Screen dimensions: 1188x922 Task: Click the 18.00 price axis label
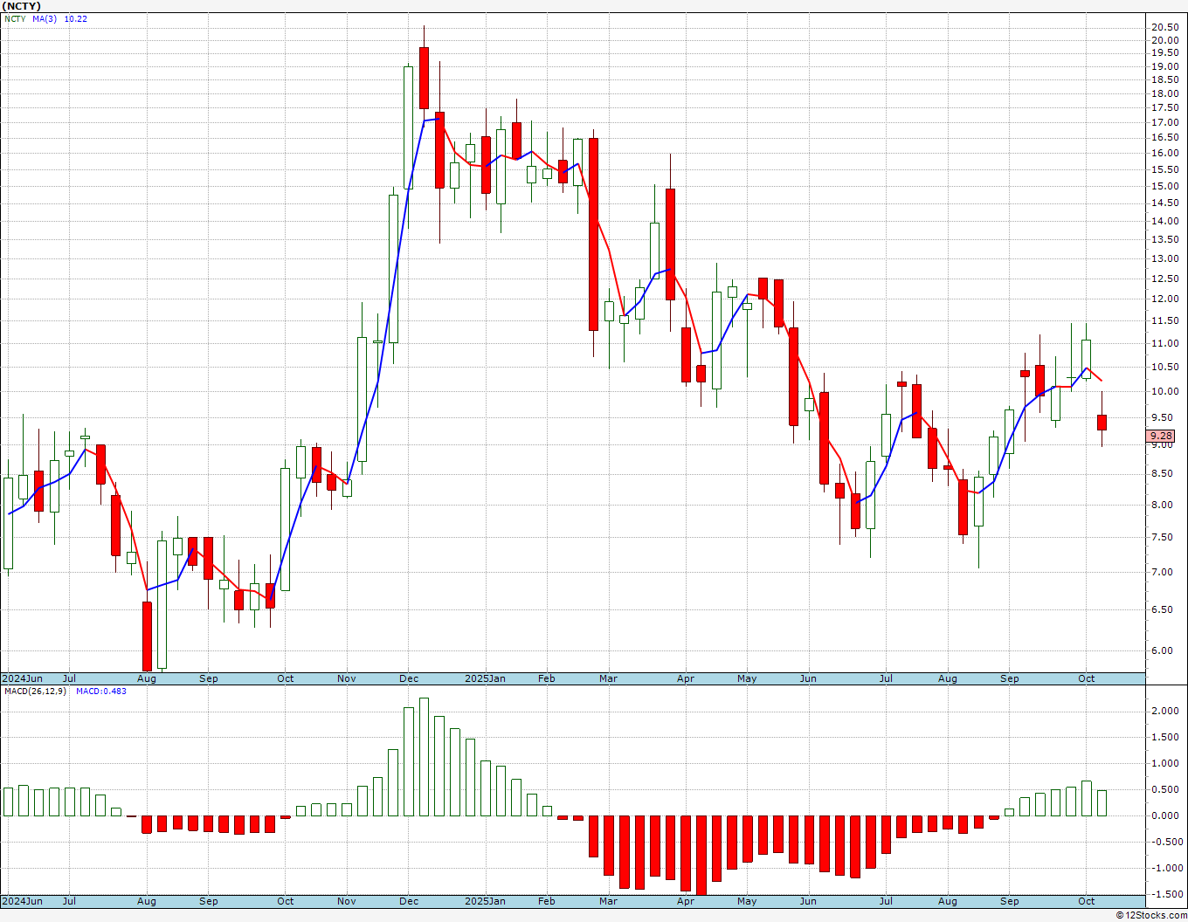(x=1164, y=93)
